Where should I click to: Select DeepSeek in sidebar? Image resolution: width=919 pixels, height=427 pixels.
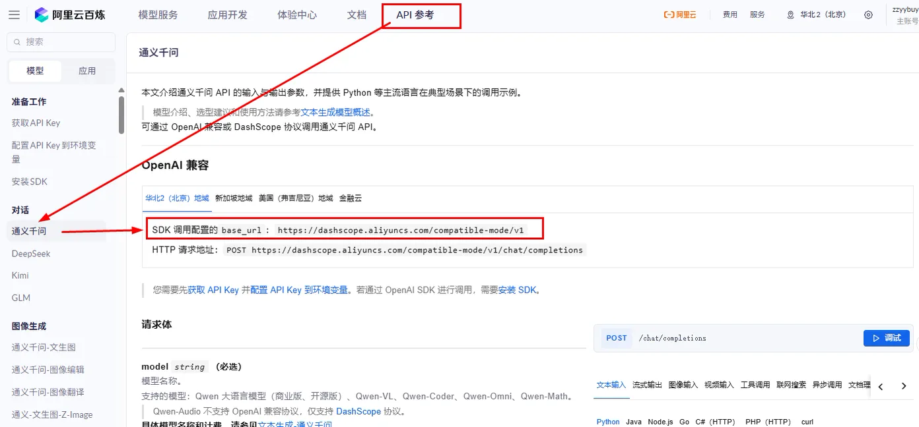(31, 253)
